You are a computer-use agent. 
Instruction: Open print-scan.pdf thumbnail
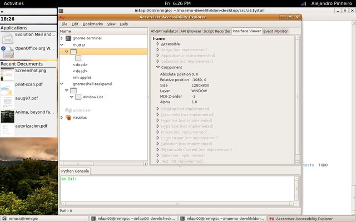[7, 89]
